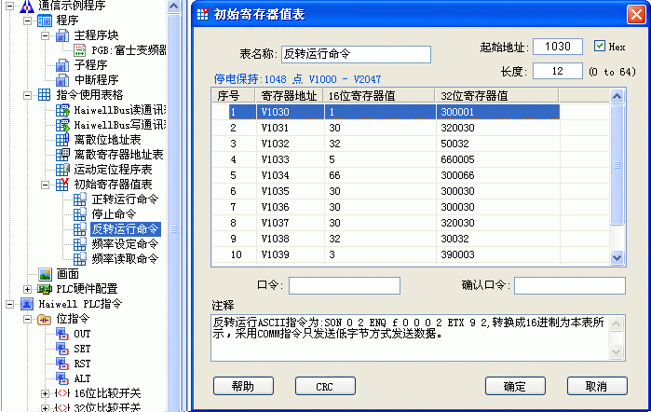Collapse the 程序 tree node
651x412 pixels.
click(27, 21)
